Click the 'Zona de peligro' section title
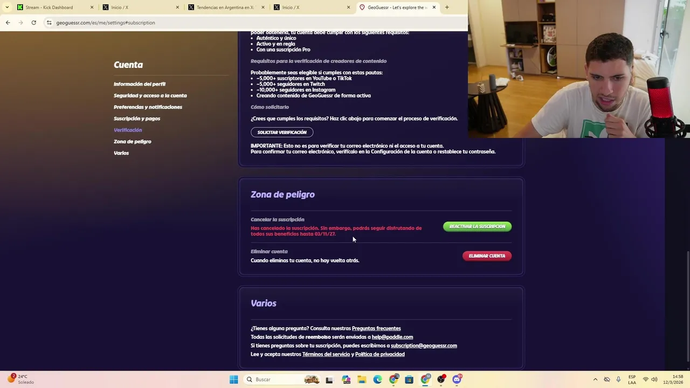 point(282,195)
